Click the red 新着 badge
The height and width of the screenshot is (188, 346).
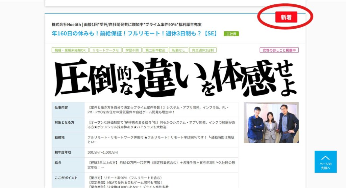(x=286, y=17)
